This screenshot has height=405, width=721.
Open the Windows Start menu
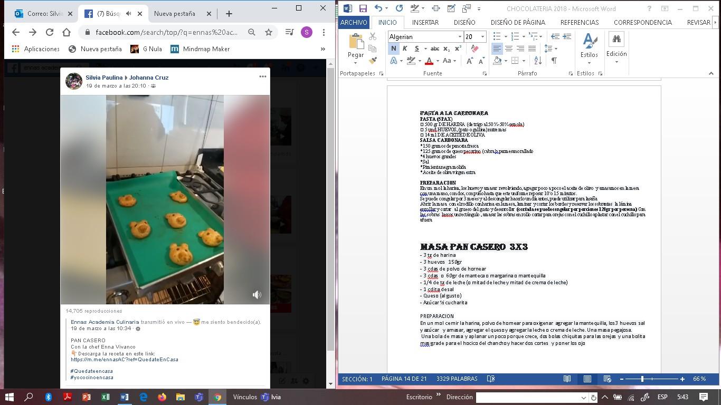(x=10, y=397)
